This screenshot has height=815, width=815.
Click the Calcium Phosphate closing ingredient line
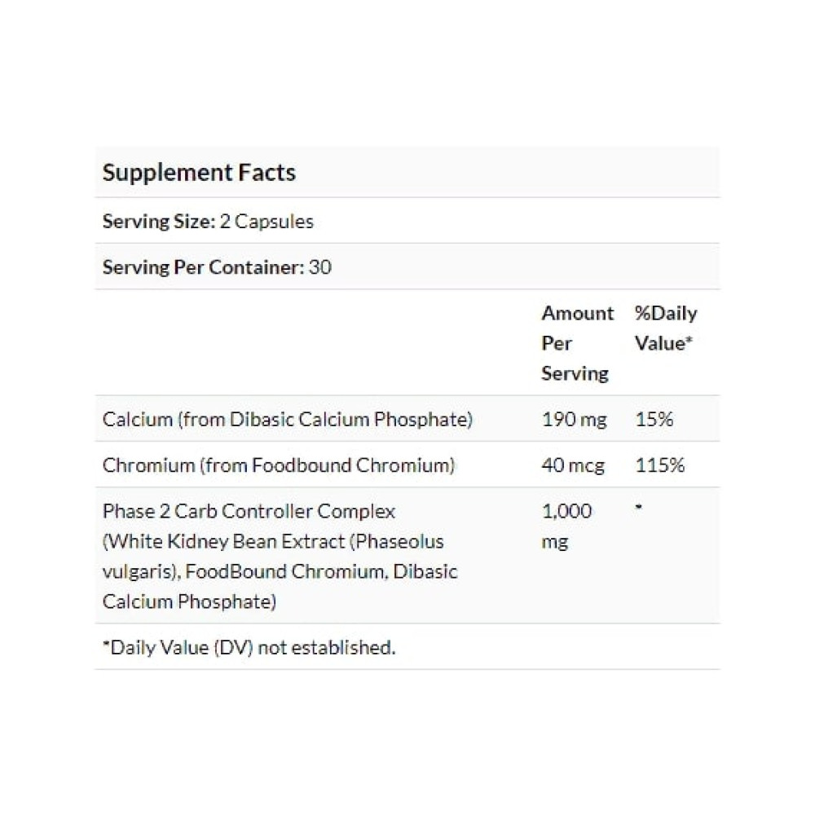(x=189, y=602)
